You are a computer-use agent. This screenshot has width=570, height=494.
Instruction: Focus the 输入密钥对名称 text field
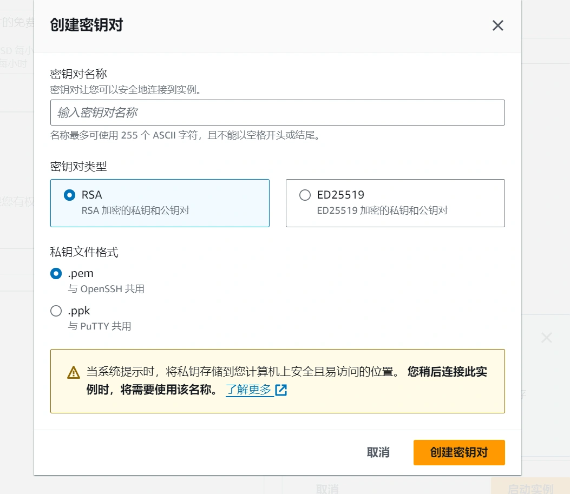277,113
